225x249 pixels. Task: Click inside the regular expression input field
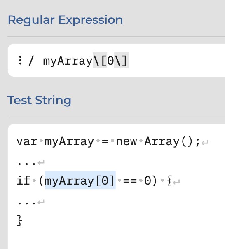pyautogui.click(x=116, y=60)
